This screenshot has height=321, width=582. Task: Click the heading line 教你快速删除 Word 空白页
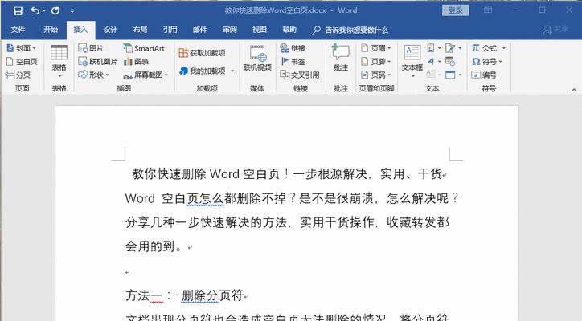pyautogui.click(x=287, y=173)
